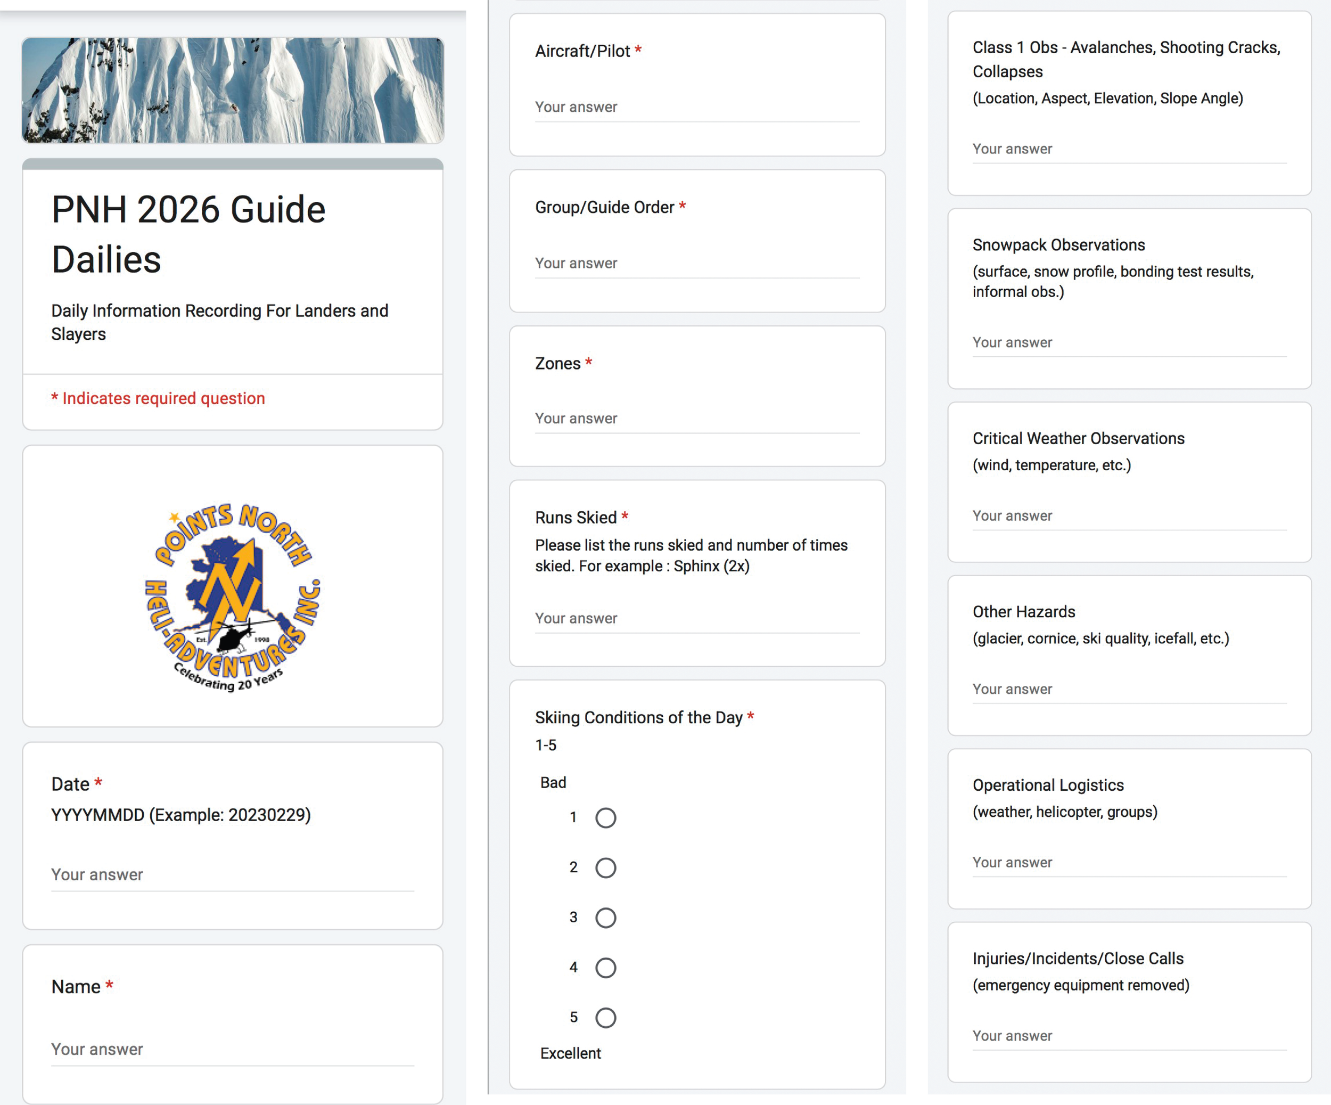The height and width of the screenshot is (1105, 1331).
Task: Focus the Class 1 Obs answer field
Action: [1129, 149]
